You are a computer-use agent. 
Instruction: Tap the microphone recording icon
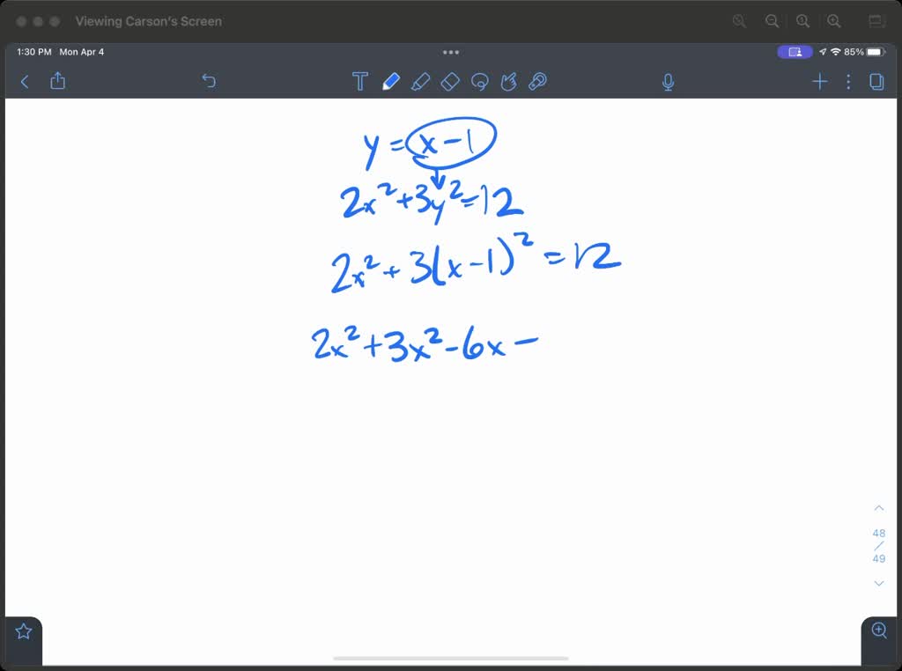pyautogui.click(x=668, y=81)
